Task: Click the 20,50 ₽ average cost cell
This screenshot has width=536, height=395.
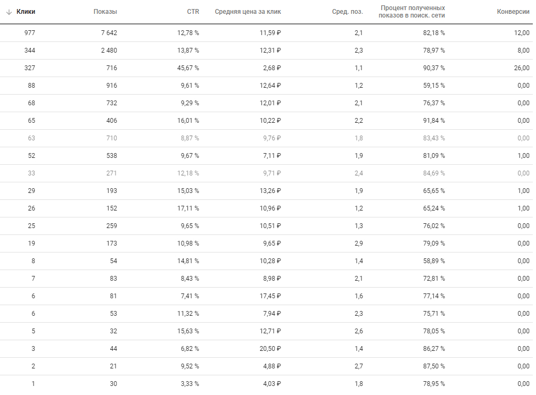Action: pos(270,349)
